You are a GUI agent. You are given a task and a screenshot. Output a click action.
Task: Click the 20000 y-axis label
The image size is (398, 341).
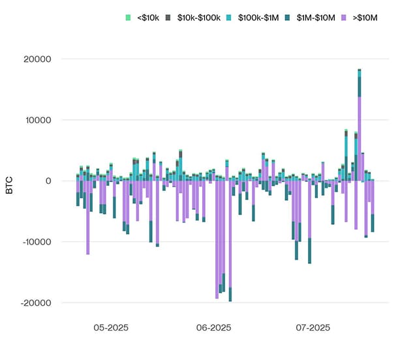pos(37,59)
